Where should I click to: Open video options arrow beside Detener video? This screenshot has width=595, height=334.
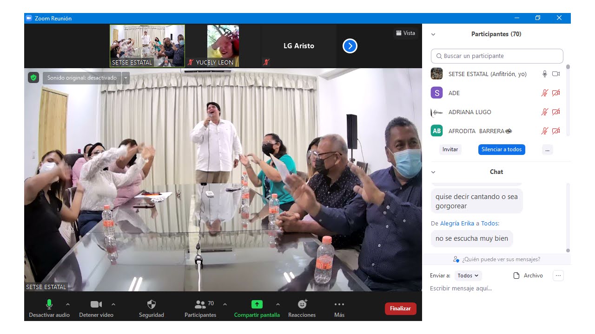(x=113, y=304)
